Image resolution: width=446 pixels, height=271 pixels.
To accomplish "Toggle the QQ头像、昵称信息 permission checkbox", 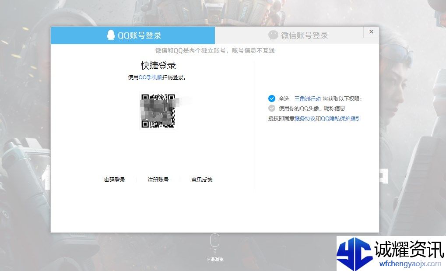I will [272, 108].
